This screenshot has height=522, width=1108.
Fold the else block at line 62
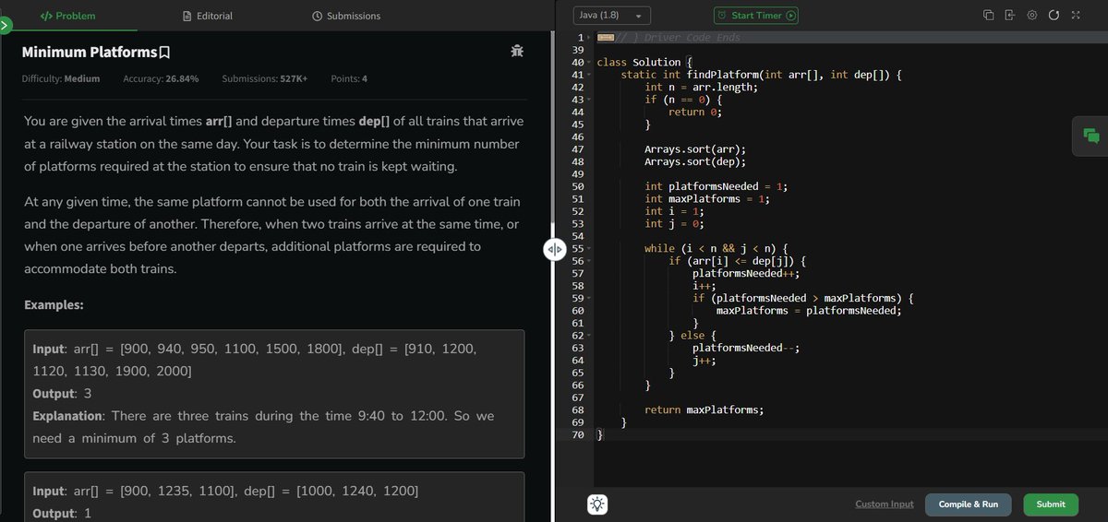(588, 336)
